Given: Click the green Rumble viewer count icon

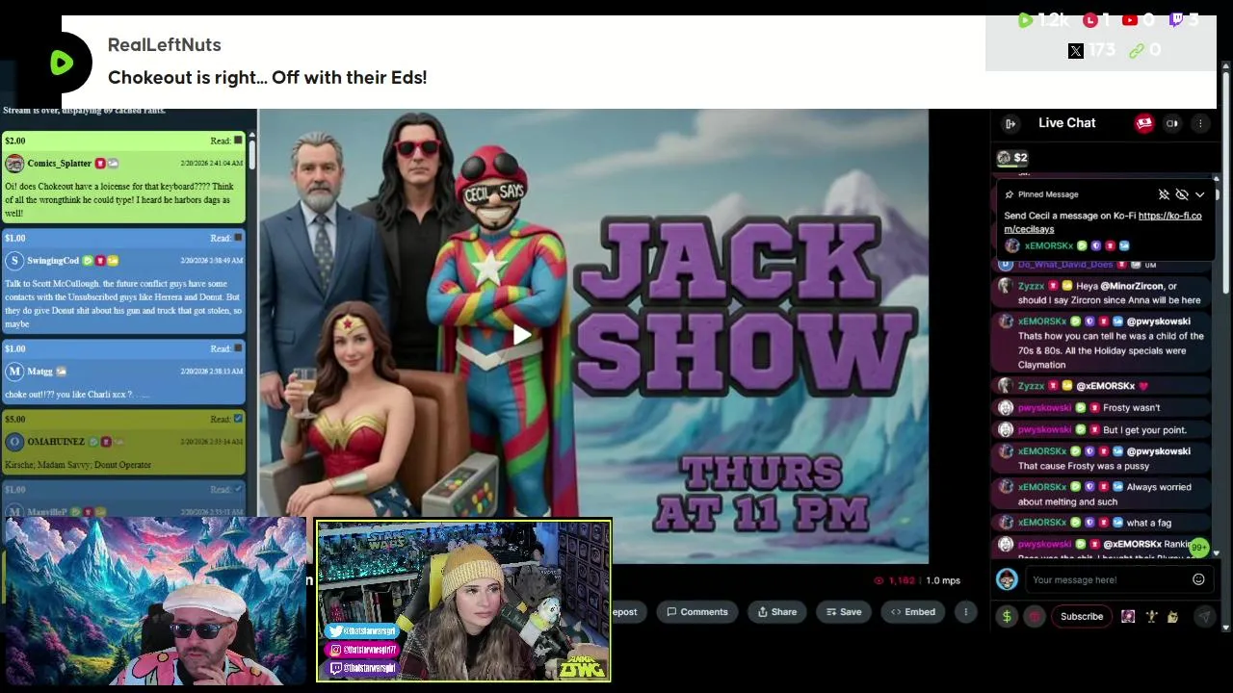Looking at the screenshot, I should pyautogui.click(x=1025, y=20).
